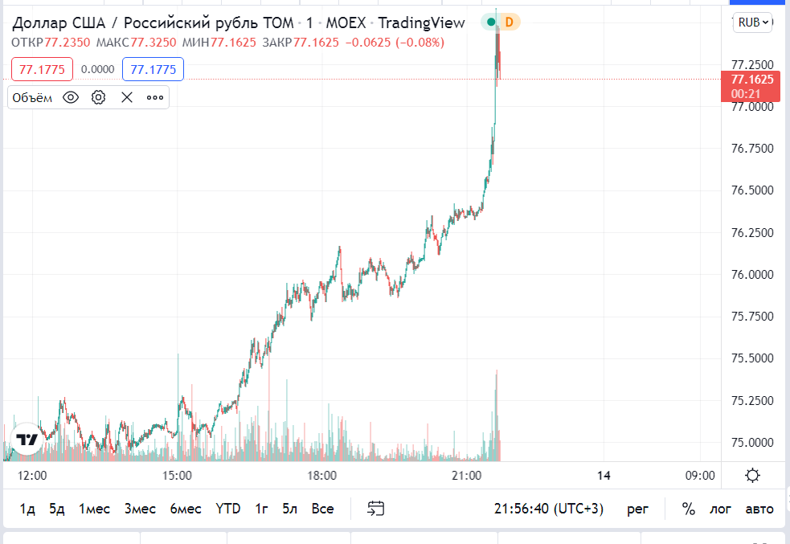The width and height of the screenshot is (790, 544).
Task: Click date label 14 on time axis
Action: point(604,476)
